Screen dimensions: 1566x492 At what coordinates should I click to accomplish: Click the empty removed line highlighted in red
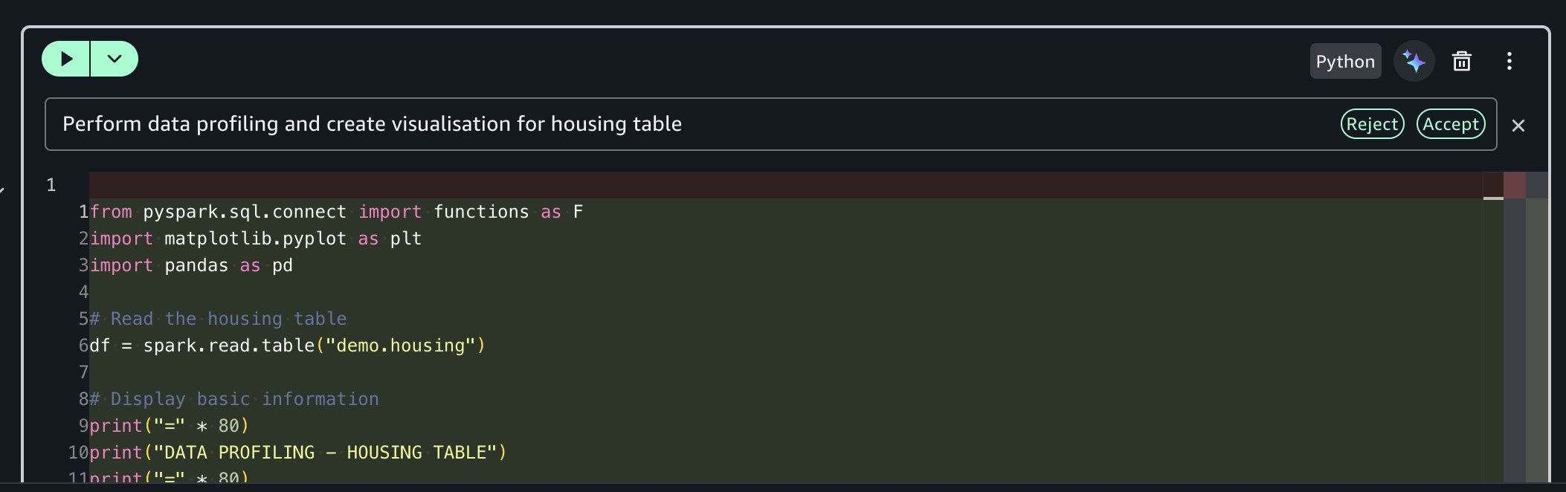(744, 184)
